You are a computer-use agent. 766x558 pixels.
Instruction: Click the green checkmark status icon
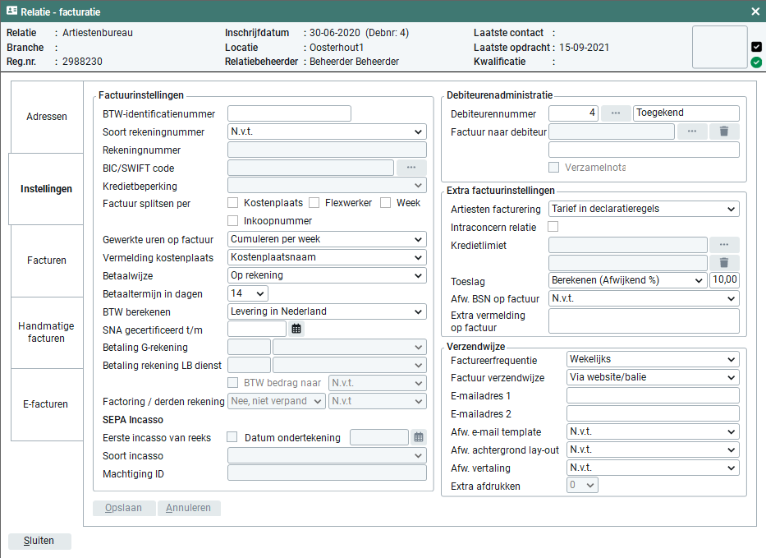pos(756,62)
